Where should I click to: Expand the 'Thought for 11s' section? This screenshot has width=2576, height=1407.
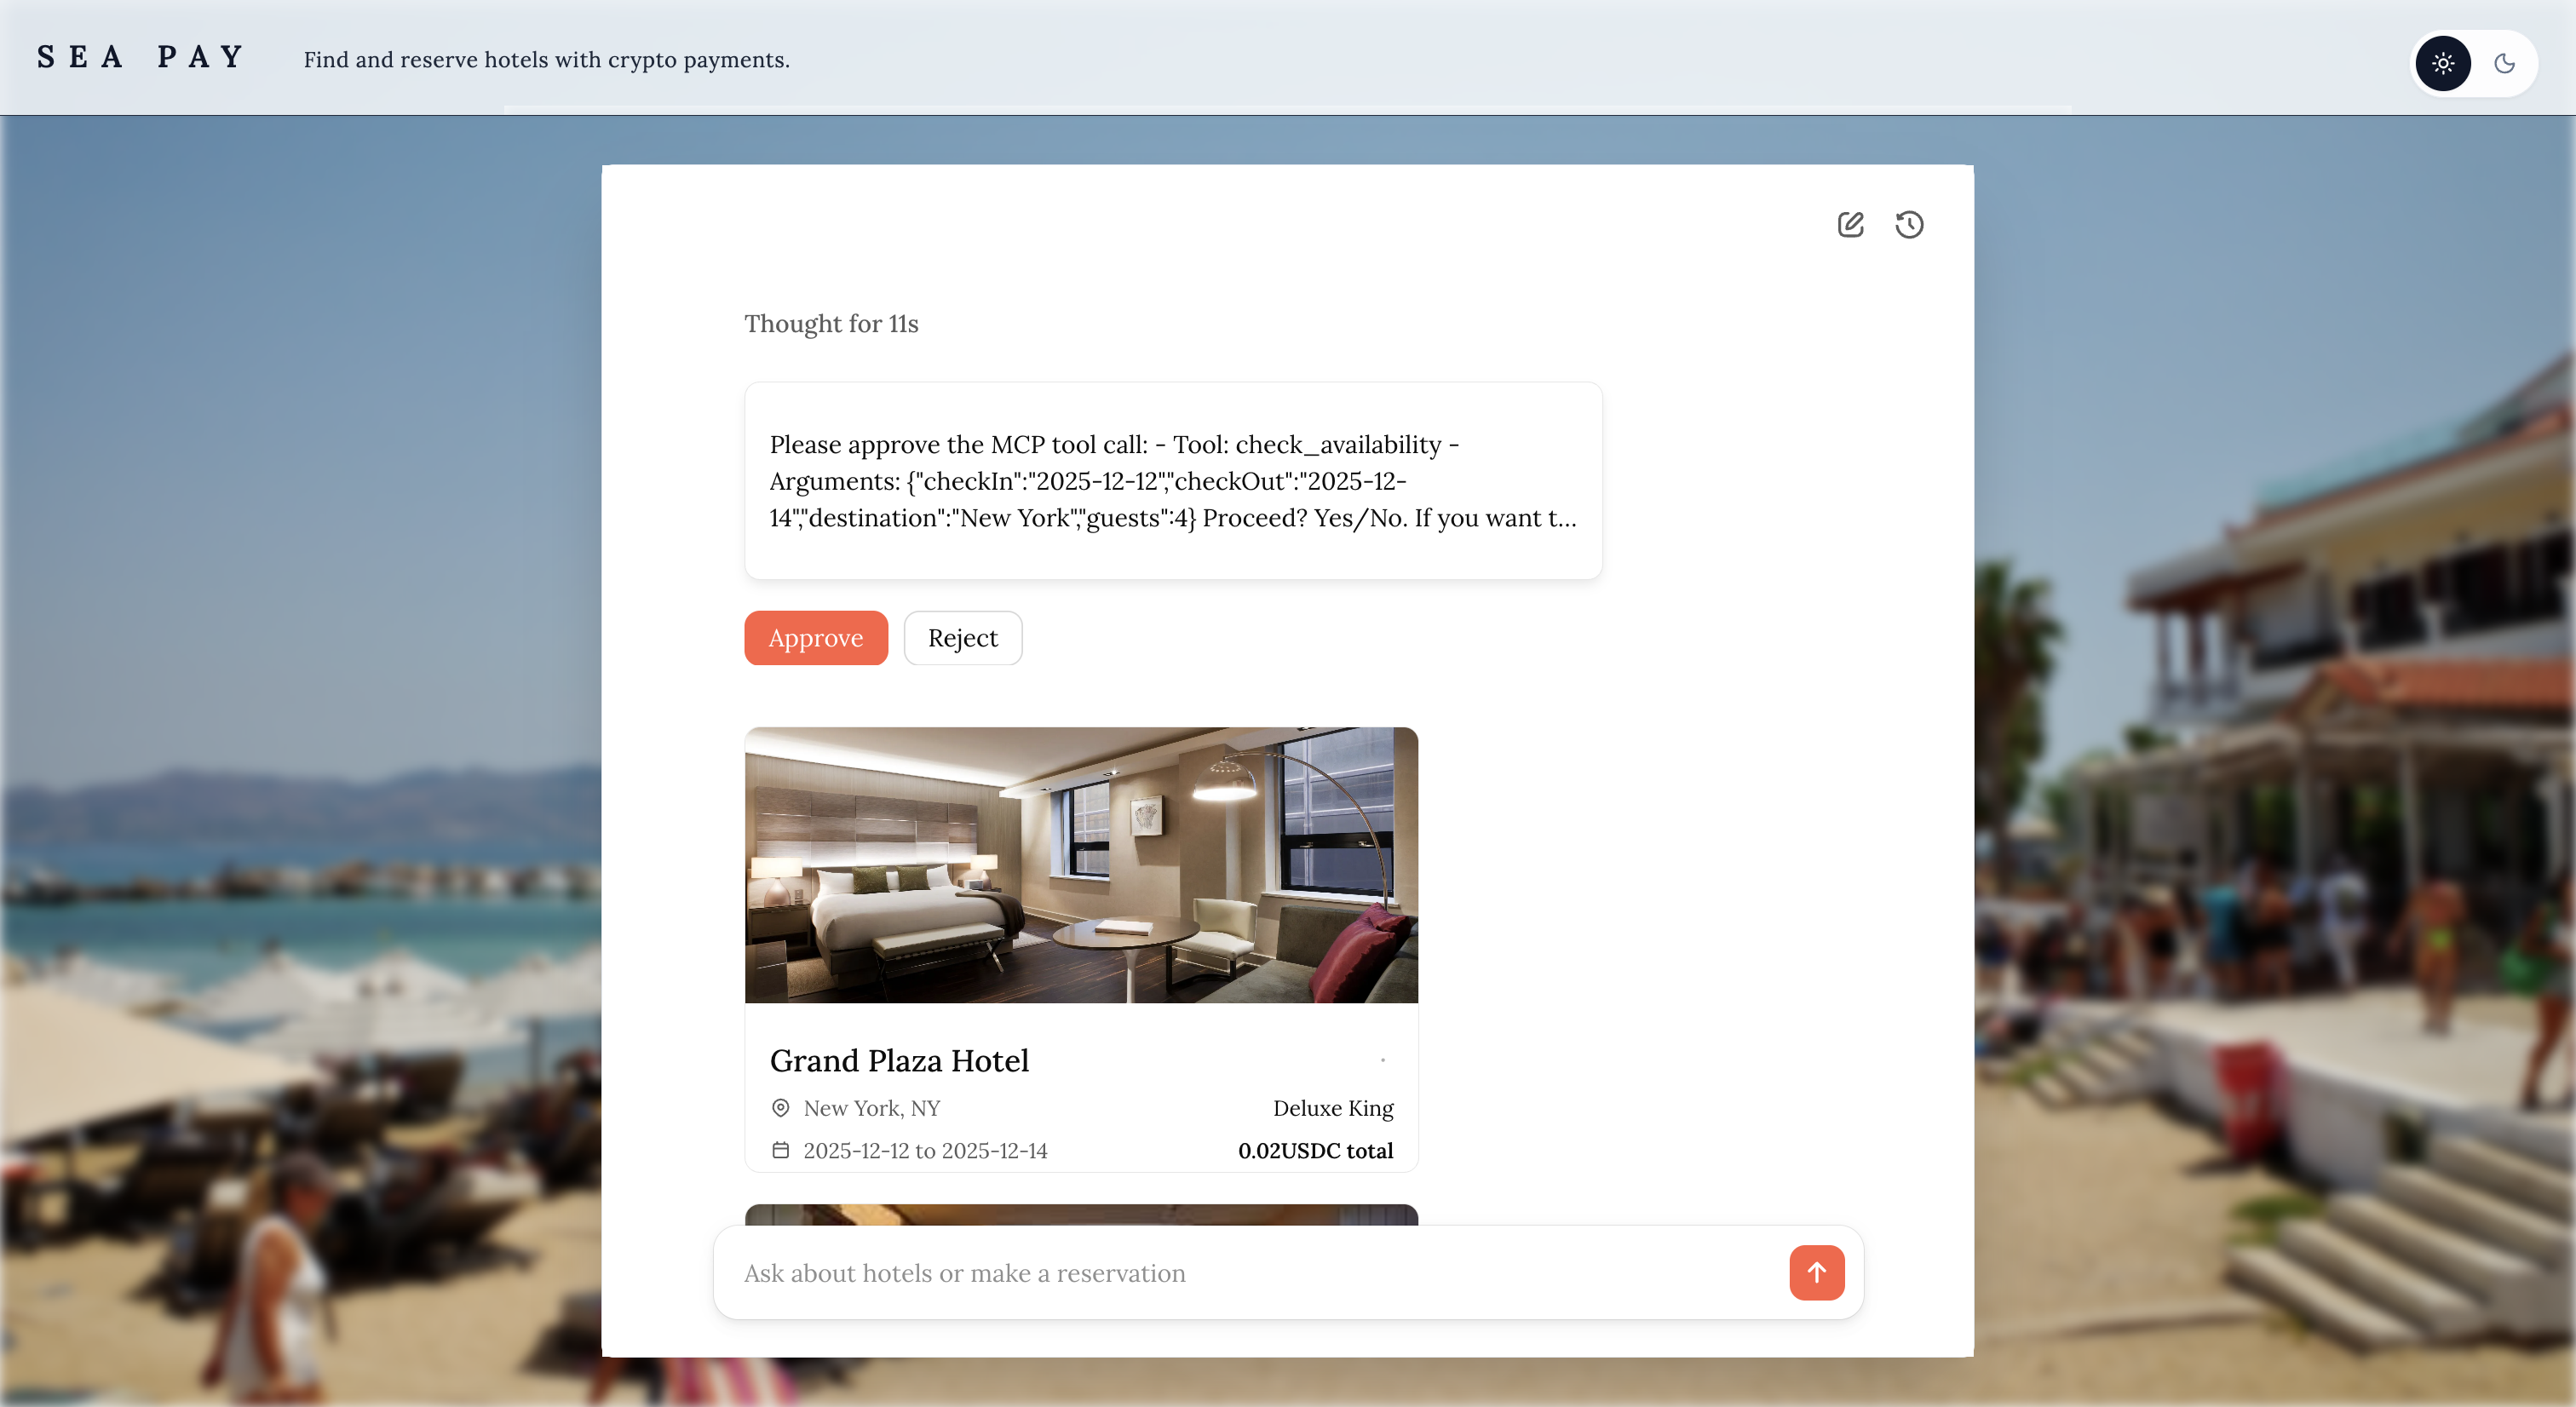pos(831,324)
